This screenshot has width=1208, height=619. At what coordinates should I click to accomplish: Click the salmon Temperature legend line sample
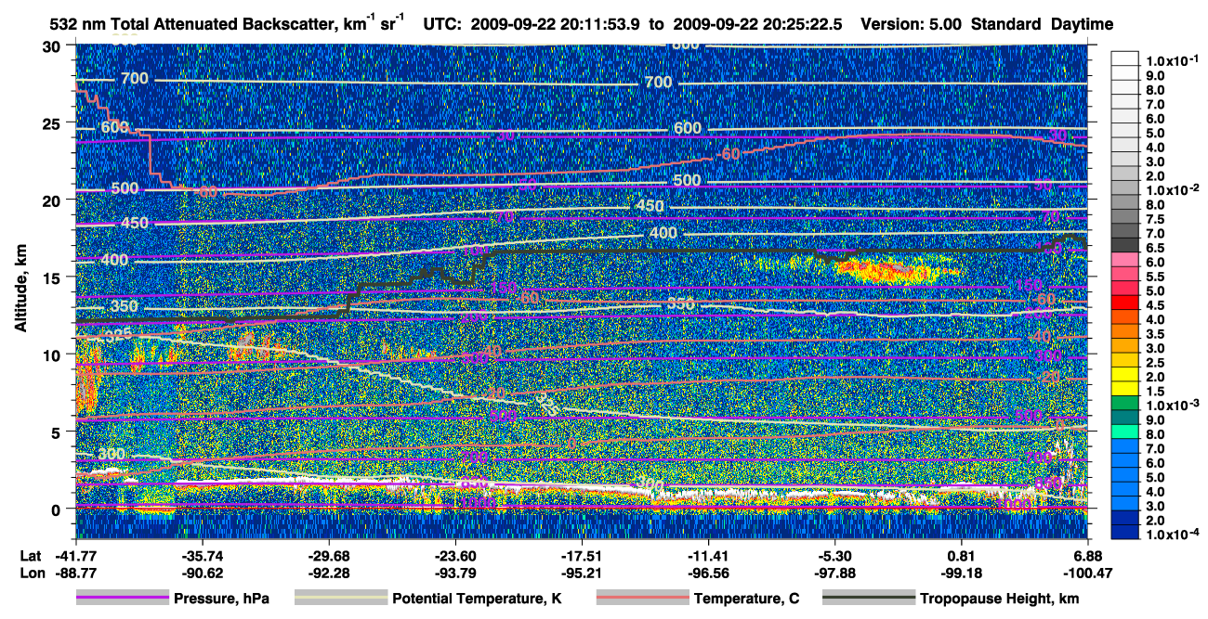(641, 599)
